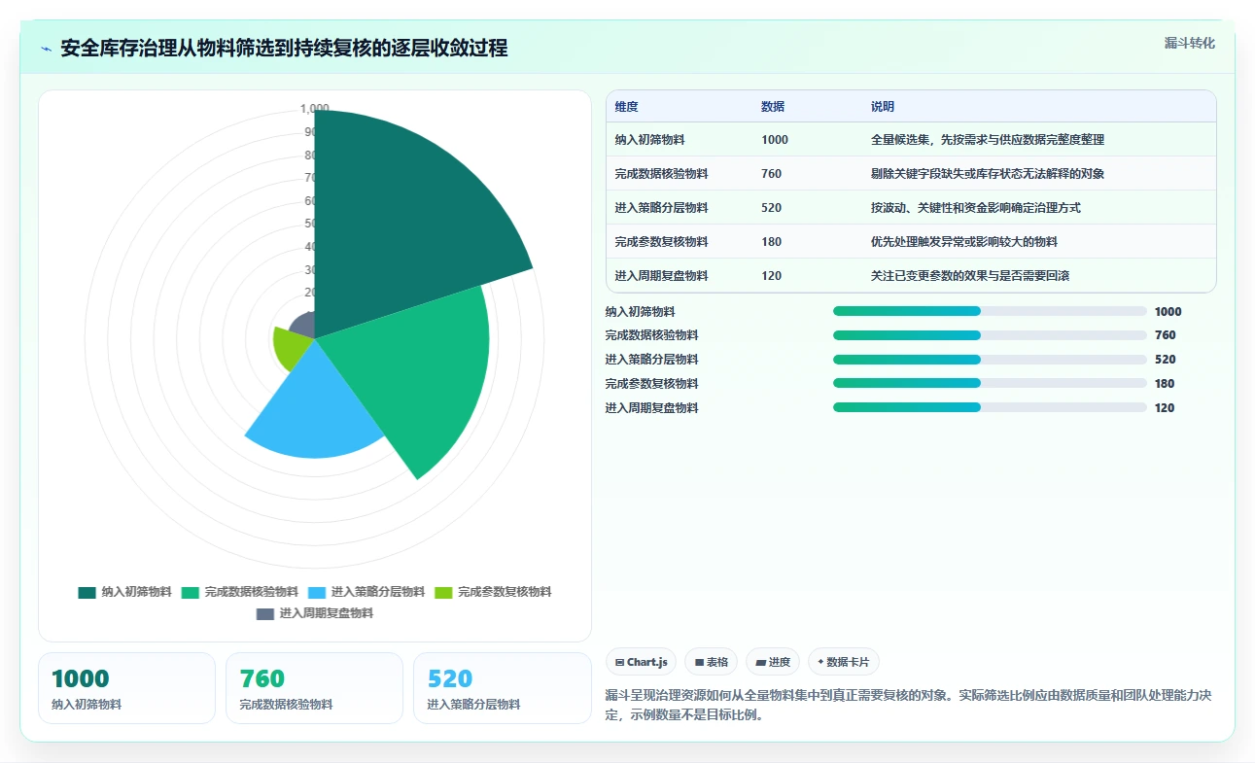Click table value 760
The height and width of the screenshot is (763, 1255).
pyautogui.click(x=772, y=174)
